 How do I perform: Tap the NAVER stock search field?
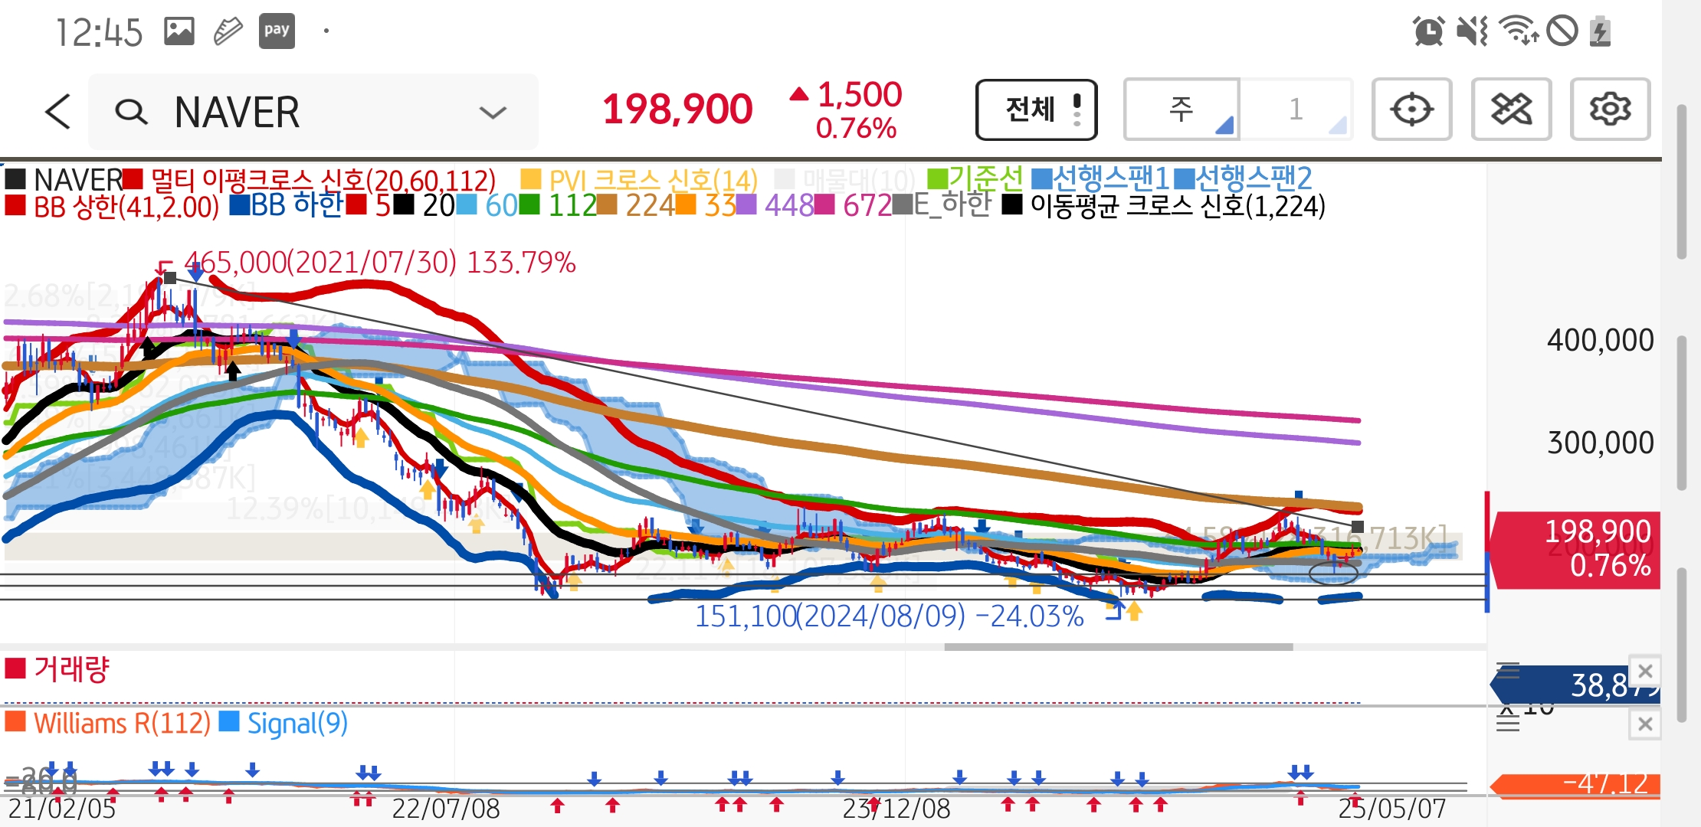[x=313, y=112]
